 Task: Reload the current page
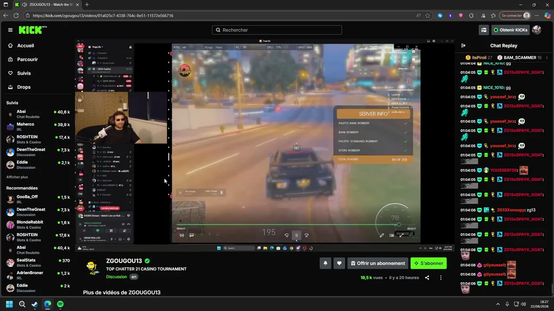(16, 16)
